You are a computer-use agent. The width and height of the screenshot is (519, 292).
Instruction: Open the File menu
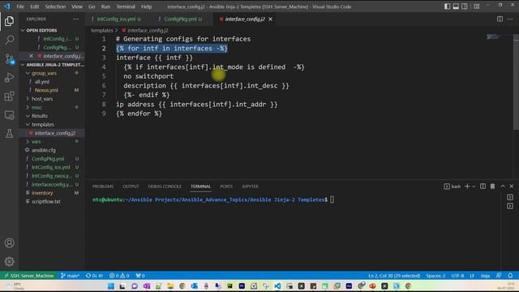20,6
